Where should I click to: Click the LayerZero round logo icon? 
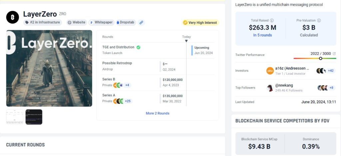(13, 17)
